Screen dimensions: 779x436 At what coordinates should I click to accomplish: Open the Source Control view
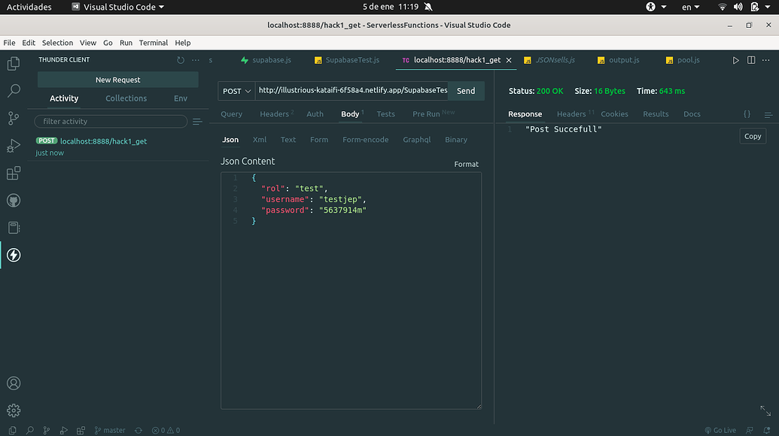tap(14, 118)
